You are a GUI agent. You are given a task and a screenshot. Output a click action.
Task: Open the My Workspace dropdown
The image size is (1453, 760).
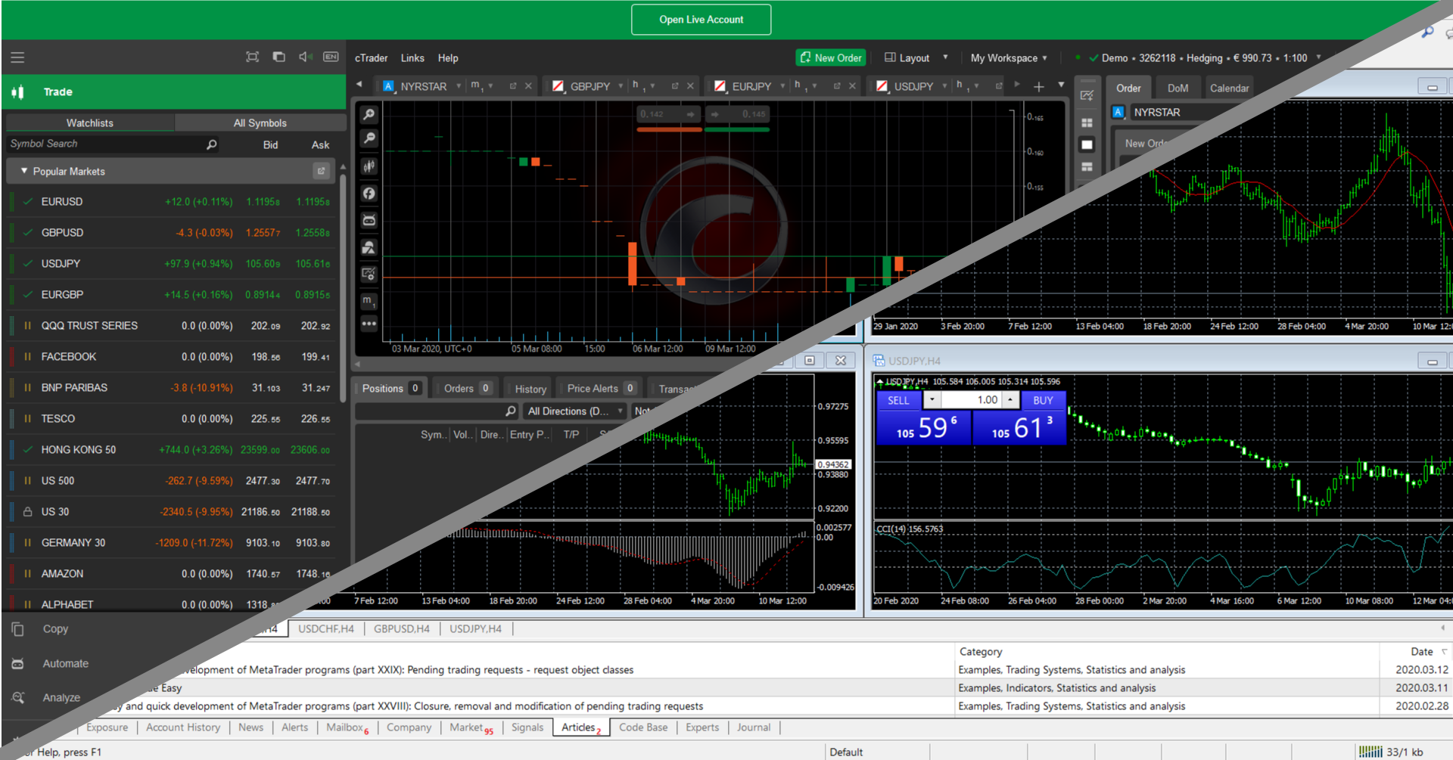click(1009, 58)
